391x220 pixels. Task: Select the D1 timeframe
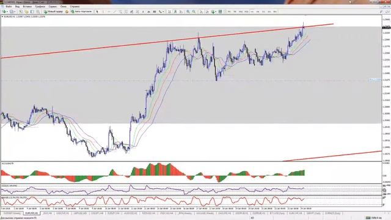pos(263,12)
